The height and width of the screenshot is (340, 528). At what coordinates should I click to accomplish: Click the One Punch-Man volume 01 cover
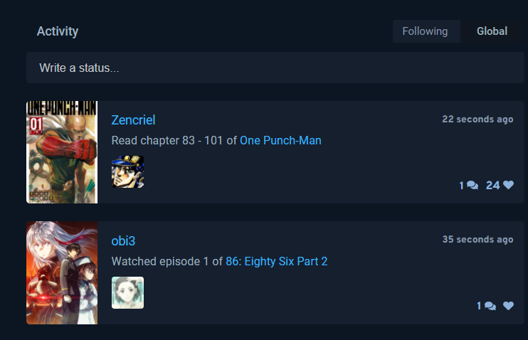pyautogui.click(x=62, y=152)
